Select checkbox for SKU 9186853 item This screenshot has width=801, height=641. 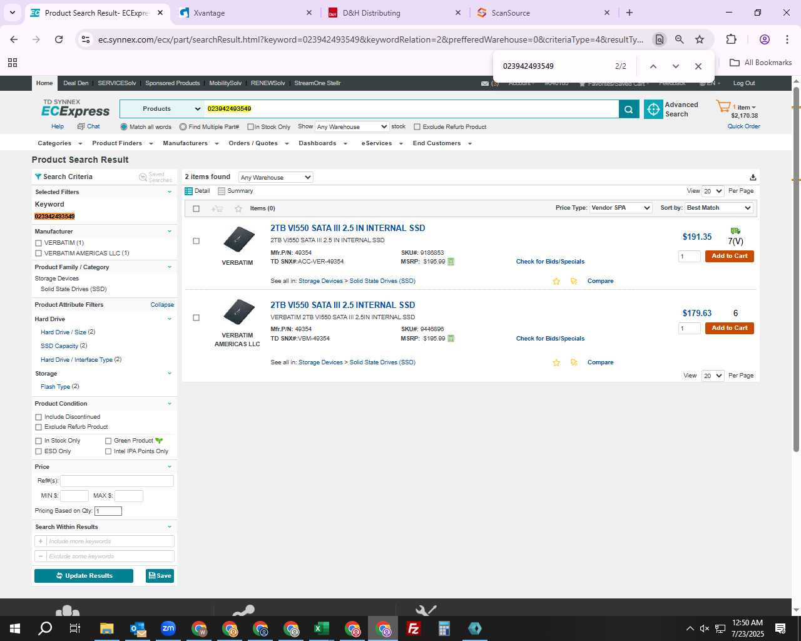point(196,241)
